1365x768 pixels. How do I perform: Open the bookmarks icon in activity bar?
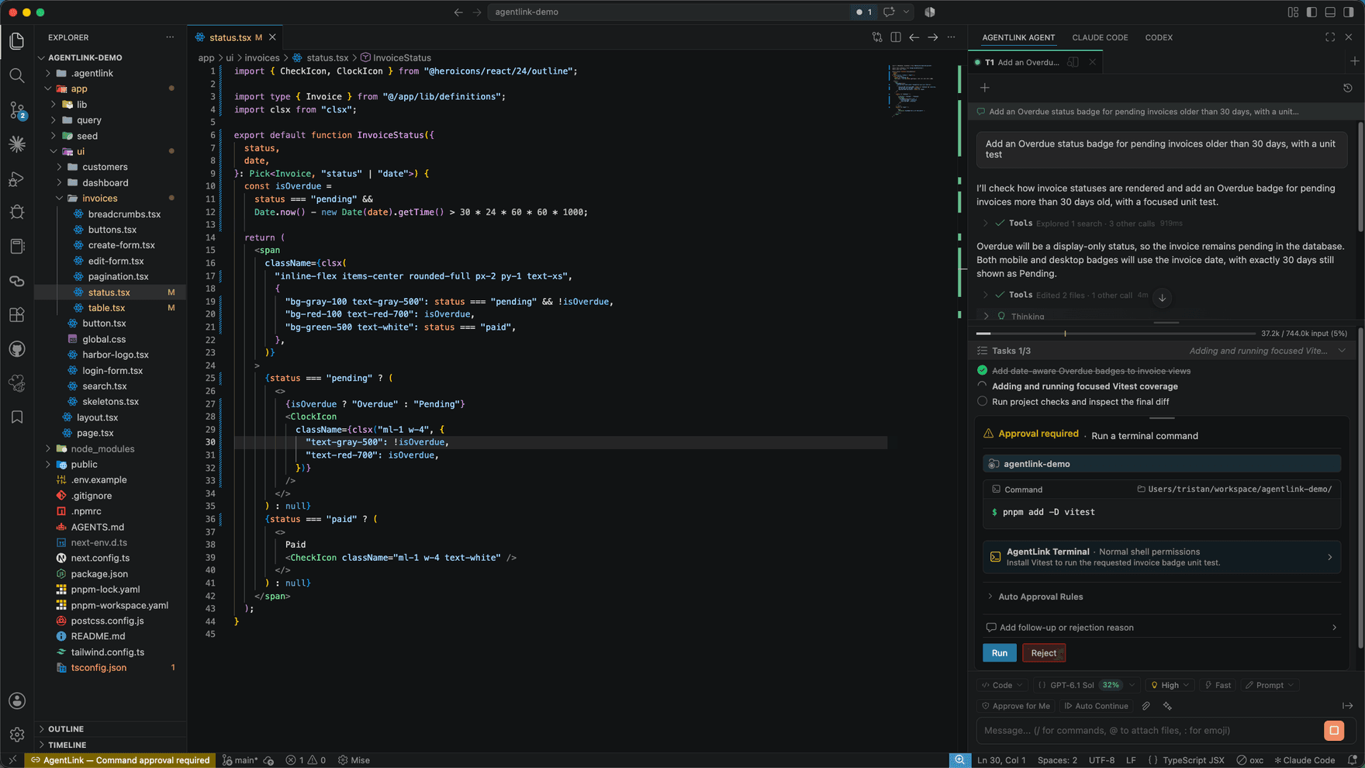click(17, 417)
